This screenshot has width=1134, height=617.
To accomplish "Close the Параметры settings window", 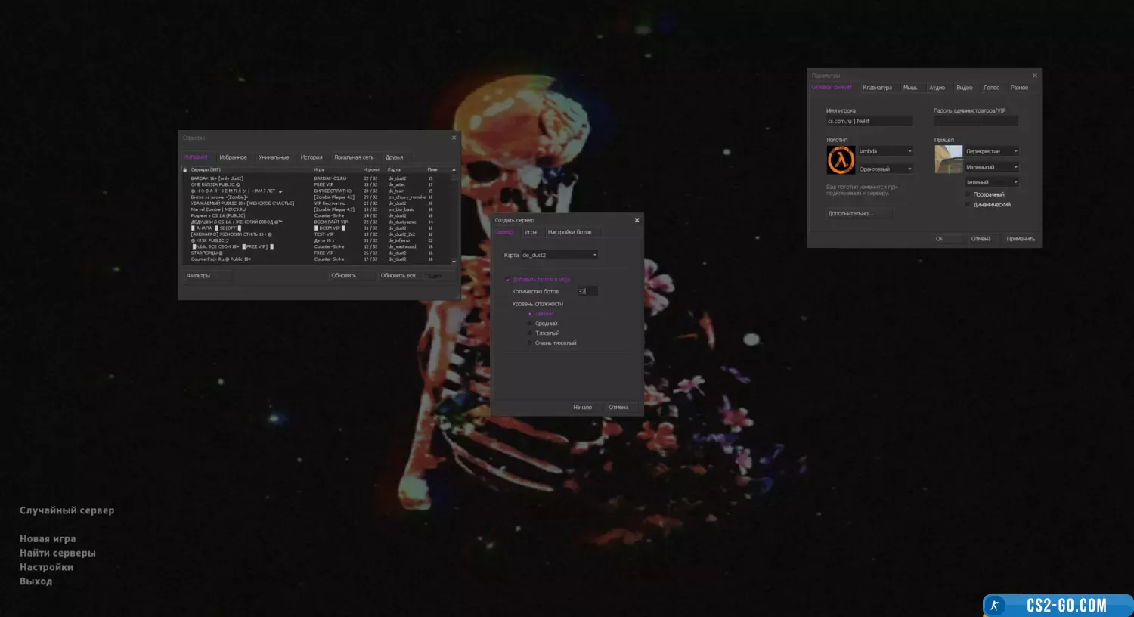I will (1035, 76).
